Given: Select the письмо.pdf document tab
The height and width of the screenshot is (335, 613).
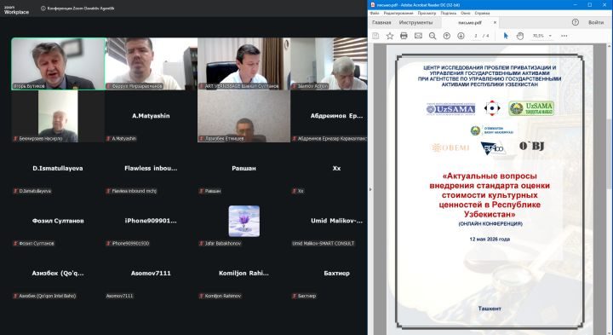Looking at the screenshot, I should tap(470, 23).
